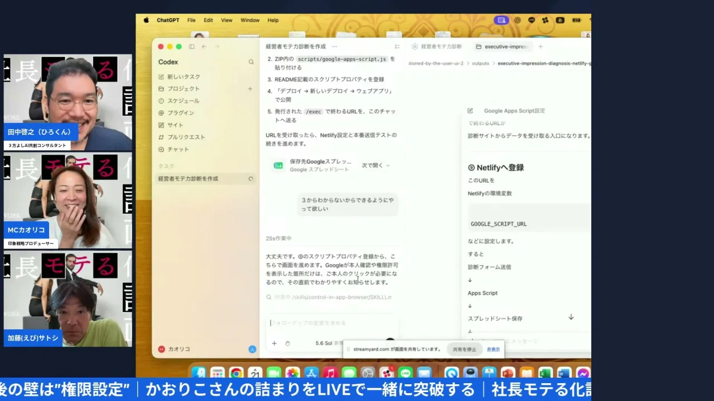
Task: Open the File menu
Action: pos(191,20)
